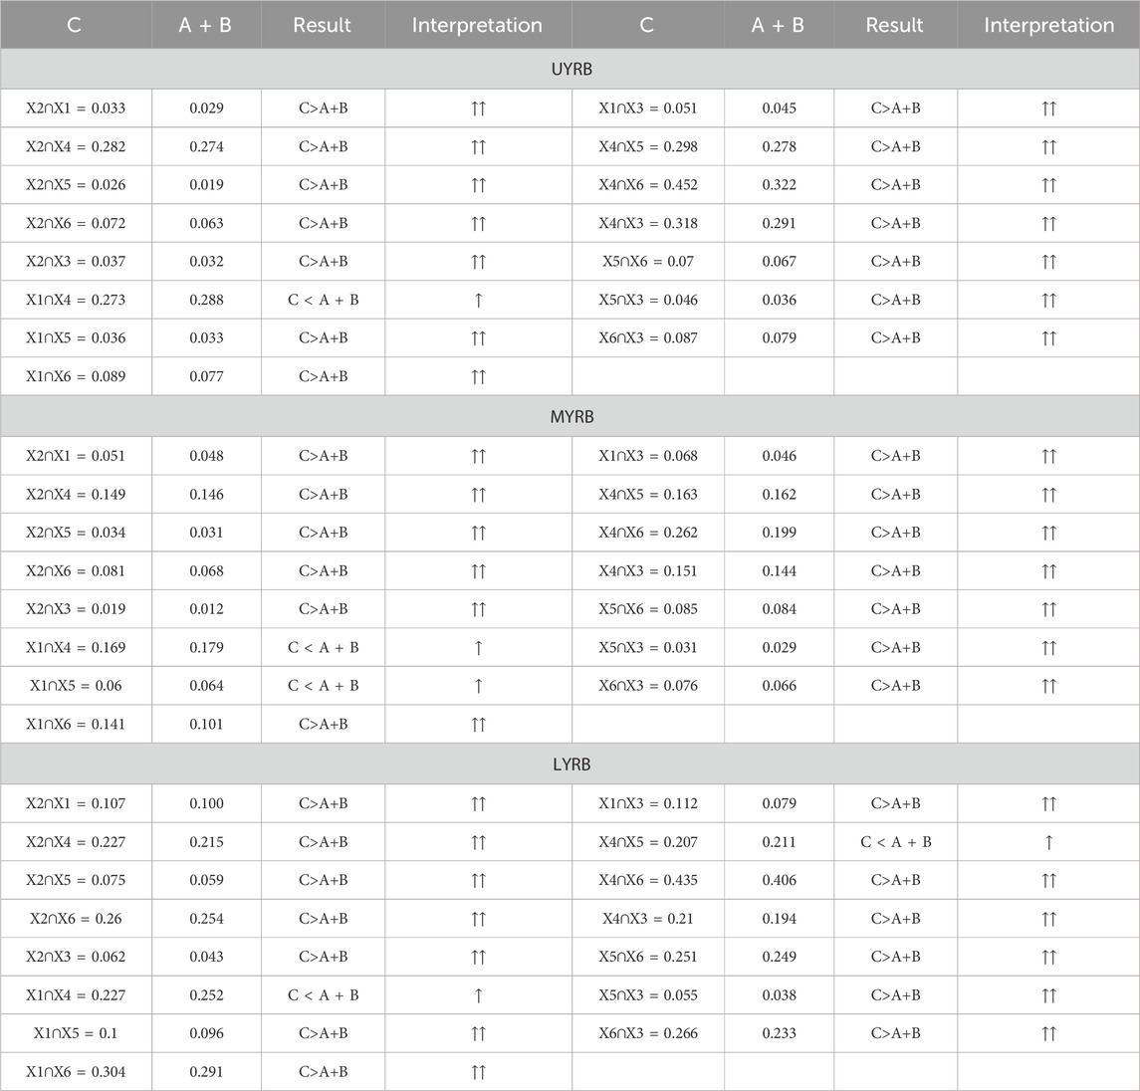
Task: Select the cell 'X6∩X3 = 0.087'
Action: click(x=648, y=338)
